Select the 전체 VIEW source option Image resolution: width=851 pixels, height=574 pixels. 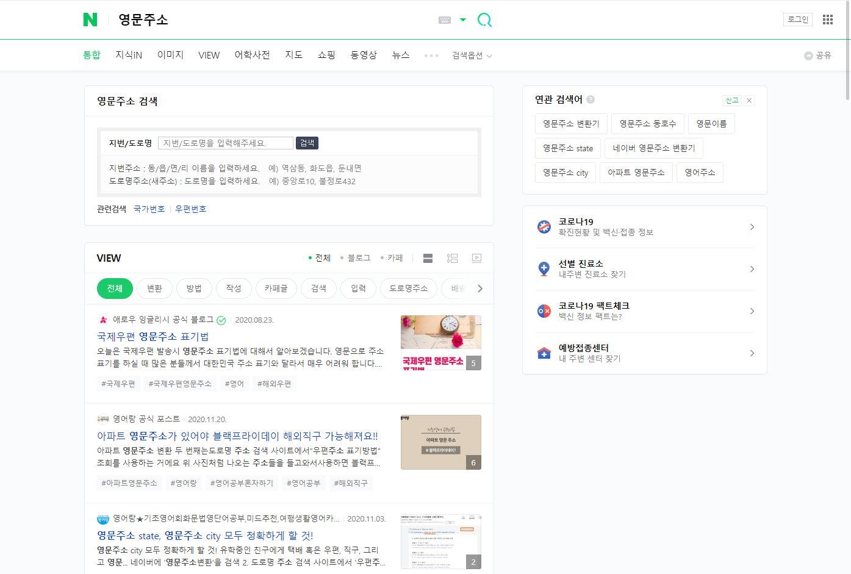click(320, 258)
